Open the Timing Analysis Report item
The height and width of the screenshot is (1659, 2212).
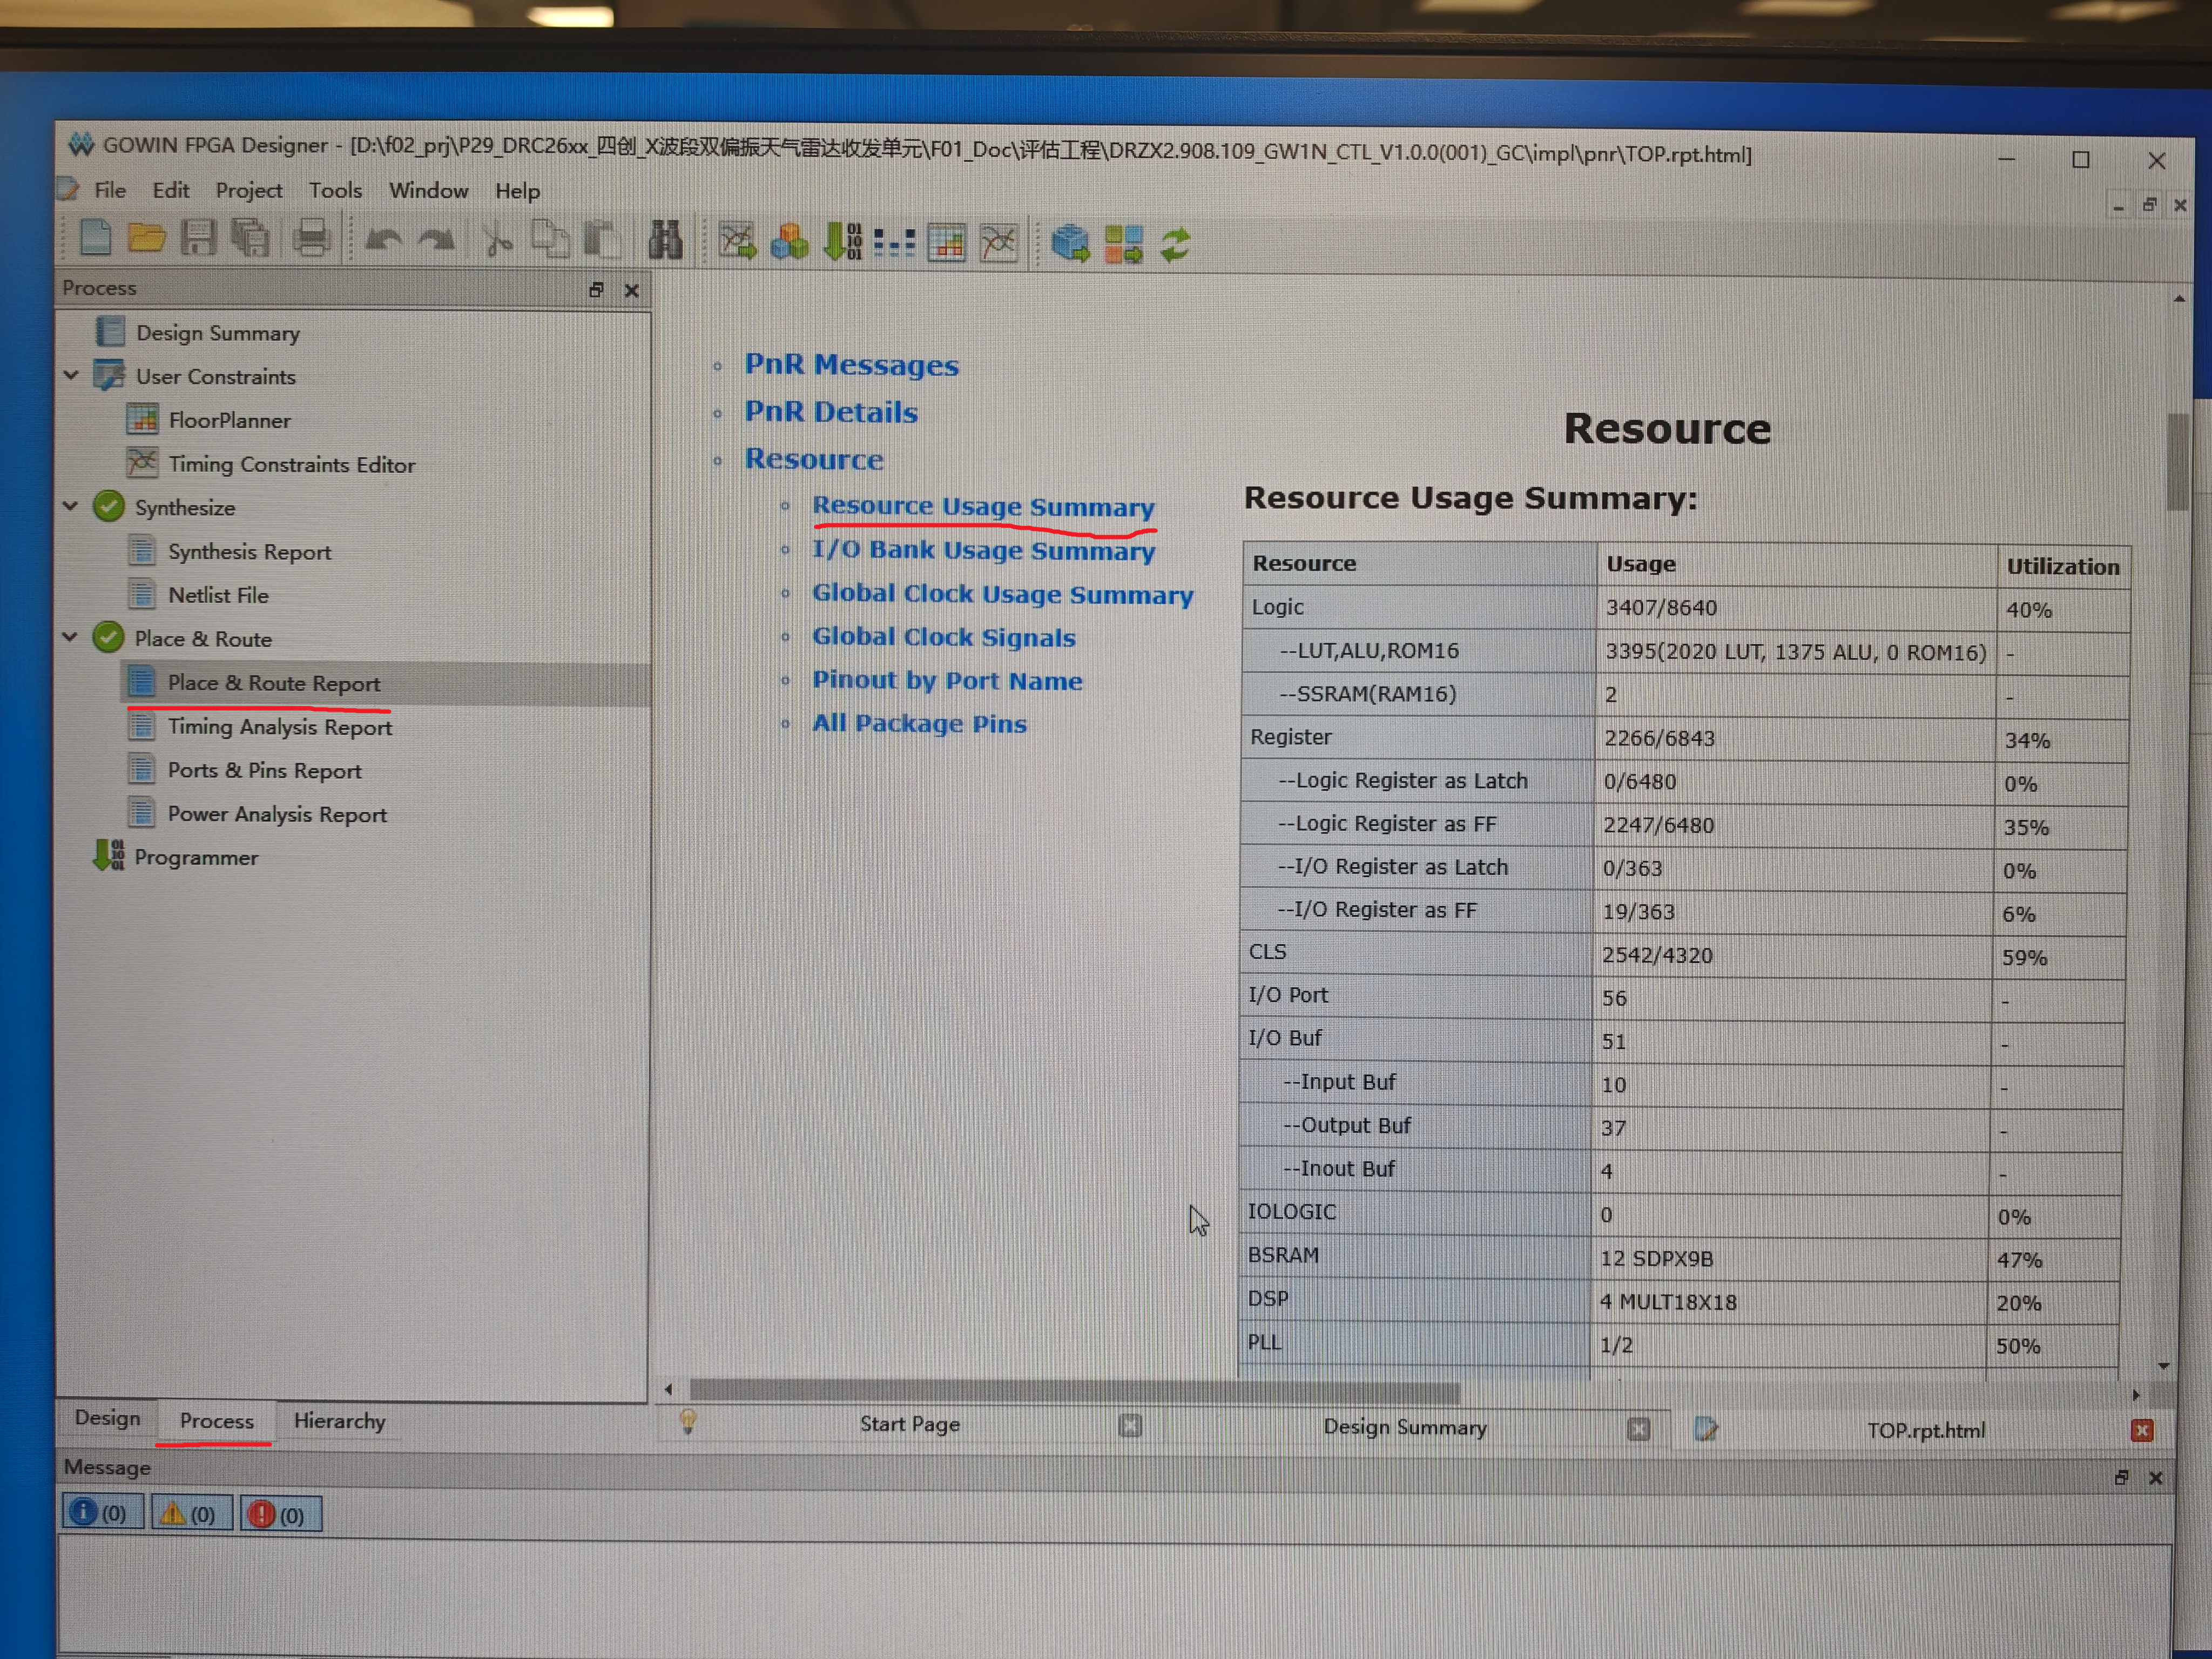pos(279,727)
